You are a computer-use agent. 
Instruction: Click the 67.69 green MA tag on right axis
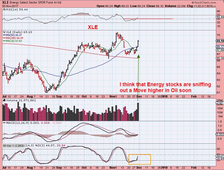(220, 50)
